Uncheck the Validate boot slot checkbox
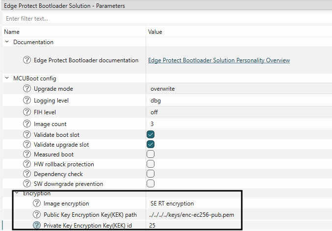The height and width of the screenshot is (231, 332). 151,134
